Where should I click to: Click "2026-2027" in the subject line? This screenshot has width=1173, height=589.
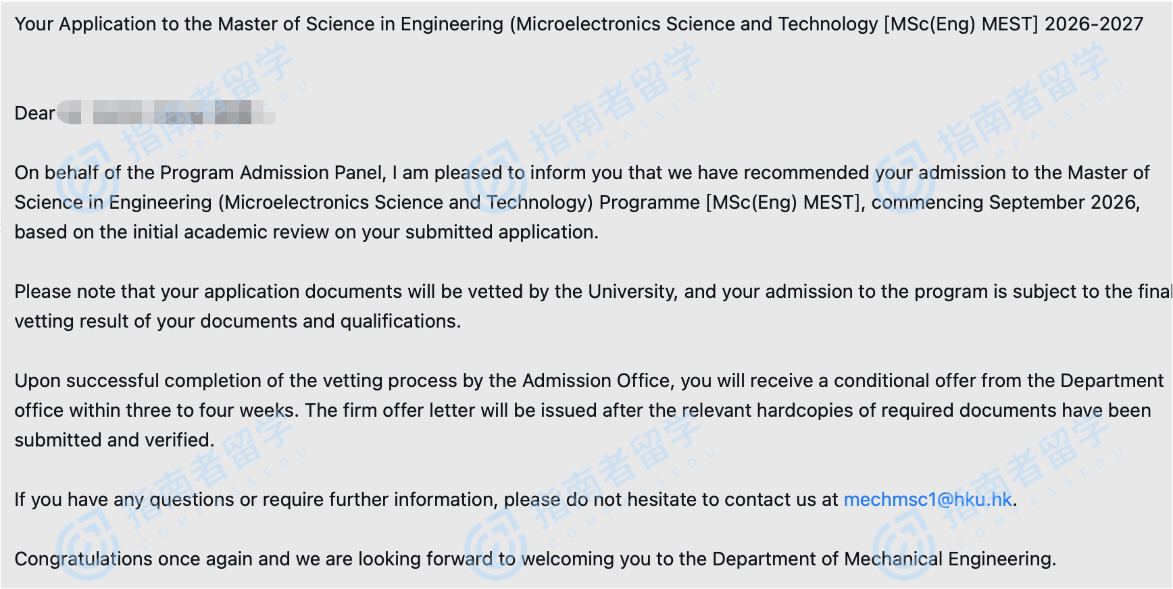pyautogui.click(x=1093, y=24)
